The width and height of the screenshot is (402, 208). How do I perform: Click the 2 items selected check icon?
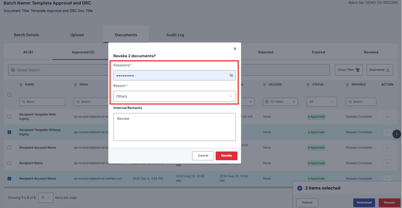click(300, 188)
